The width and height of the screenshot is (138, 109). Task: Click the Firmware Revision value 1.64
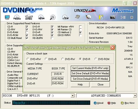coord(130,42)
